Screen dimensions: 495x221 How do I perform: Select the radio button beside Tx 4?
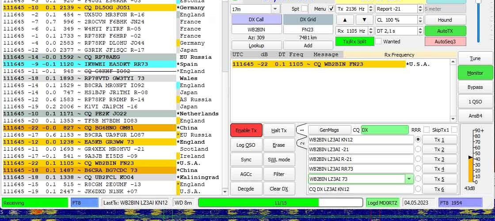click(418, 169)
